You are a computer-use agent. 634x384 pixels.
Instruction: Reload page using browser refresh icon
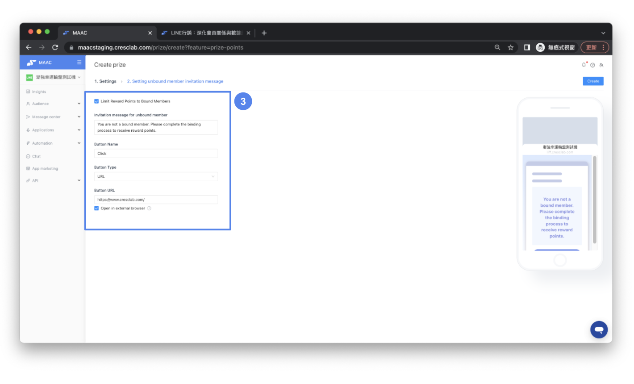pyautogui.click(x=55, y=47)
